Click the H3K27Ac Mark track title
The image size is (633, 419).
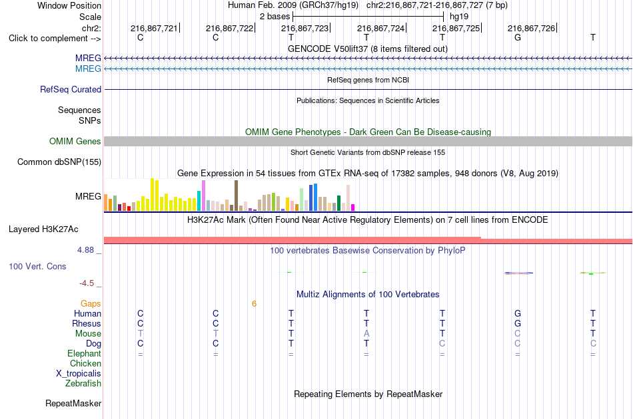point(368,220)
